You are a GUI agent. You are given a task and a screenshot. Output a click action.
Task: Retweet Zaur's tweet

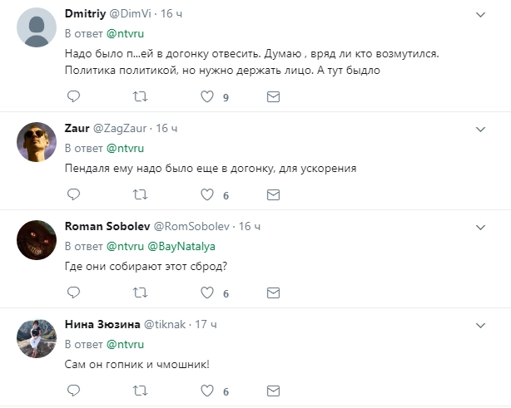tap(141, 194)
